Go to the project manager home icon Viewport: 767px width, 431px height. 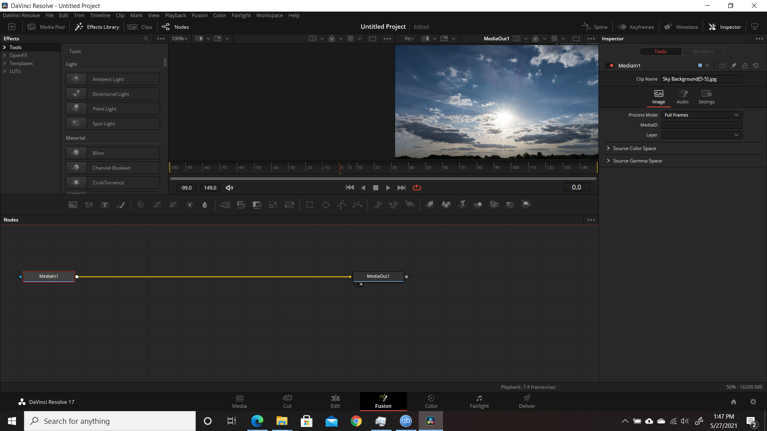pos(733,402)
